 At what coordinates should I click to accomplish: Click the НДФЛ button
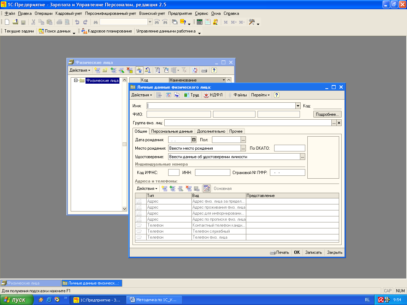pyautogui.click(x=213, y=95)
